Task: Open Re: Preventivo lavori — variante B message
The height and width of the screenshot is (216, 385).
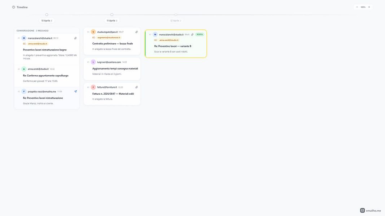Action: (x=172, y=46)
